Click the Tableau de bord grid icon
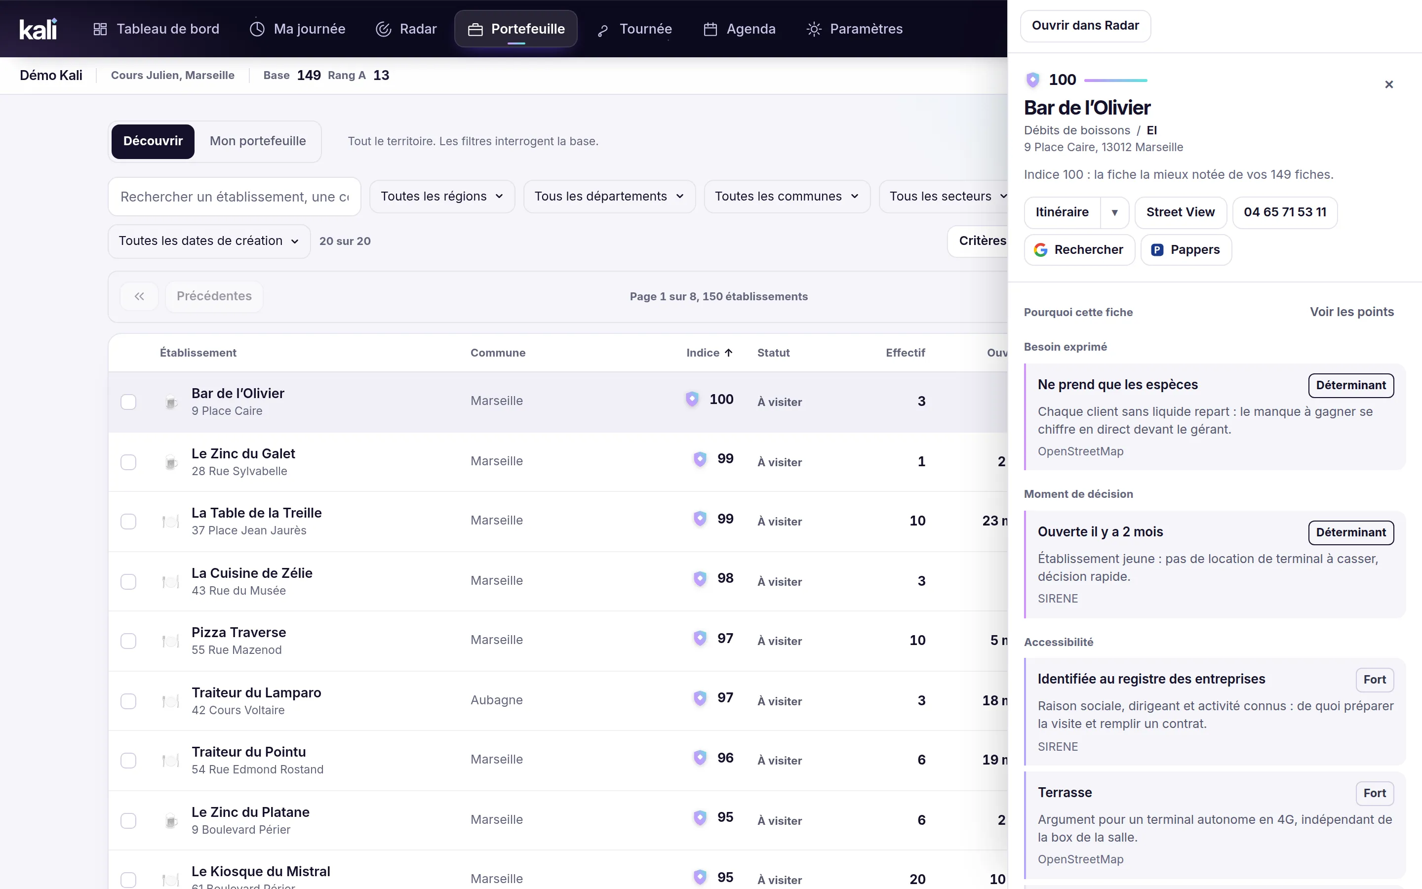Image resolution: width=1422 pixels, height=889 pixels. [100, 29]
